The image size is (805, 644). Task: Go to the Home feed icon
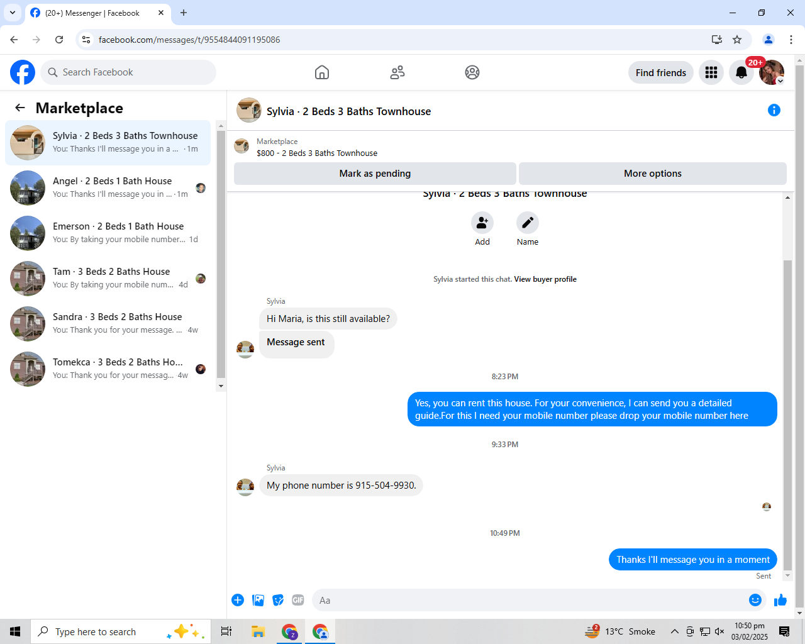[322, 72]
